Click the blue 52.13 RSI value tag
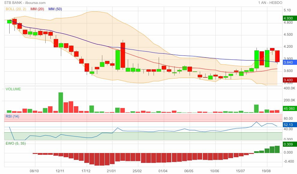297x174 pixels. point(290,124)
